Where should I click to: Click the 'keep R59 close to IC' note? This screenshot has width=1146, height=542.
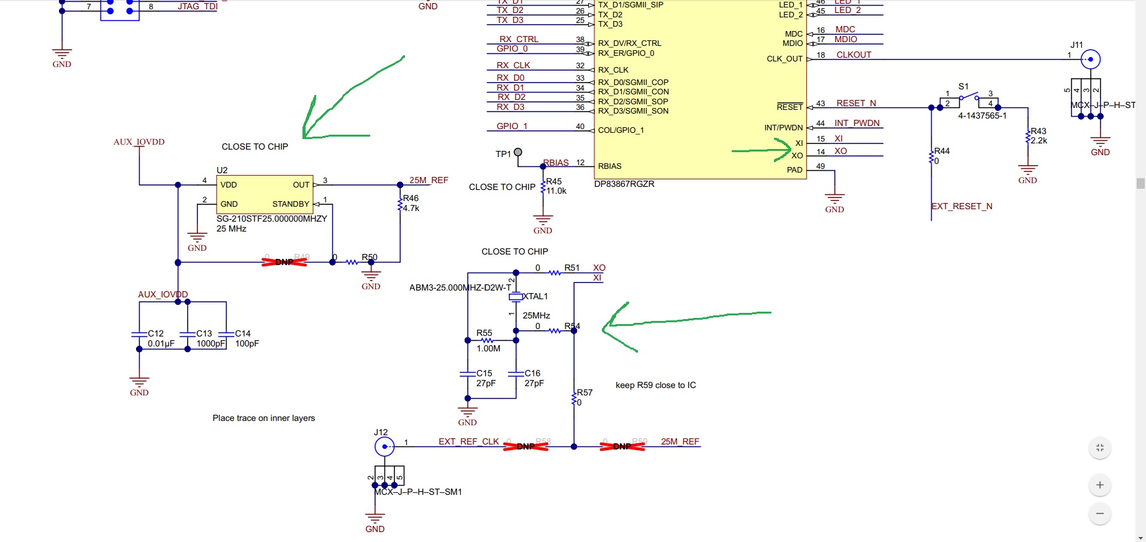(655, 385)
